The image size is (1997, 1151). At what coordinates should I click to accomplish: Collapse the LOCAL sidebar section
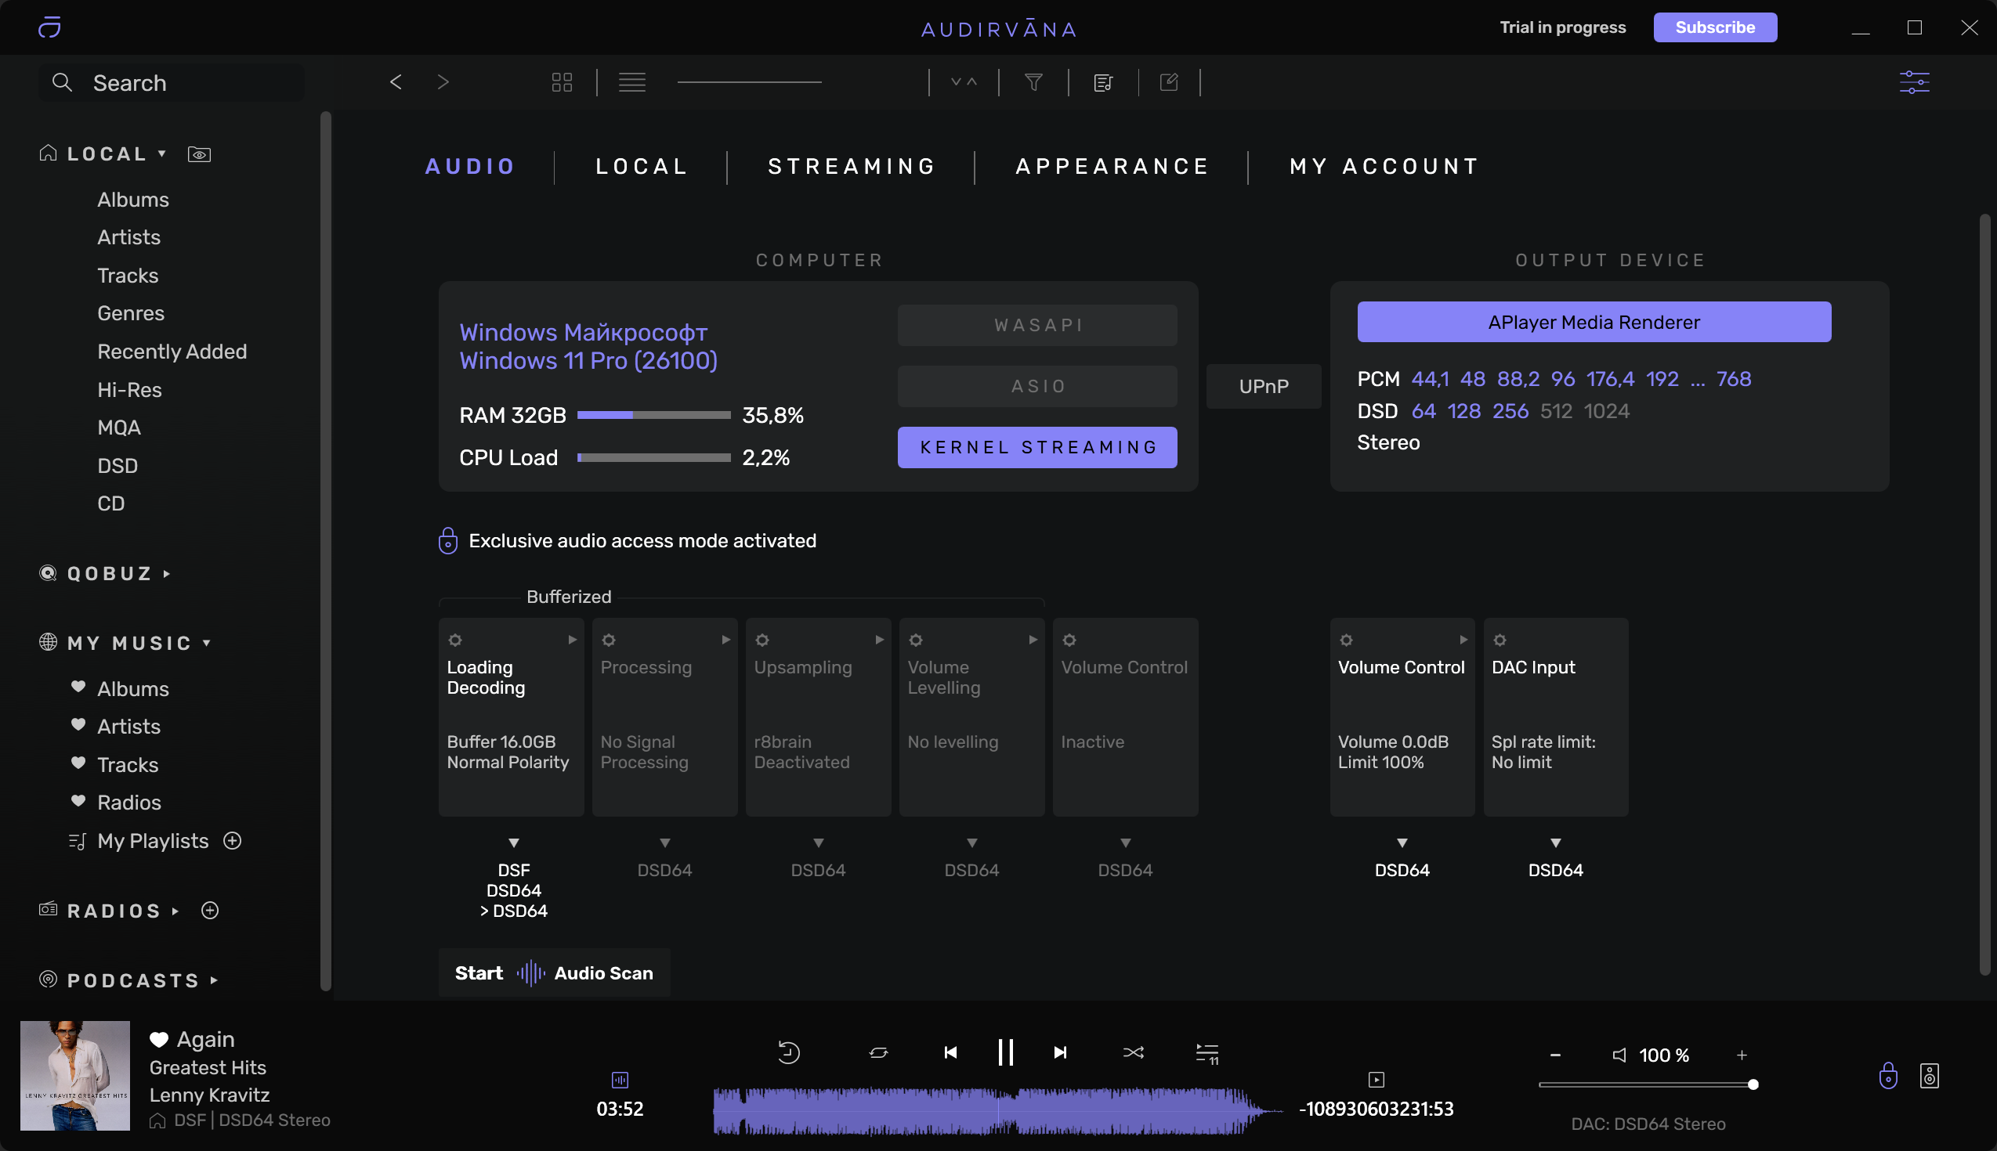coord(161,153)
